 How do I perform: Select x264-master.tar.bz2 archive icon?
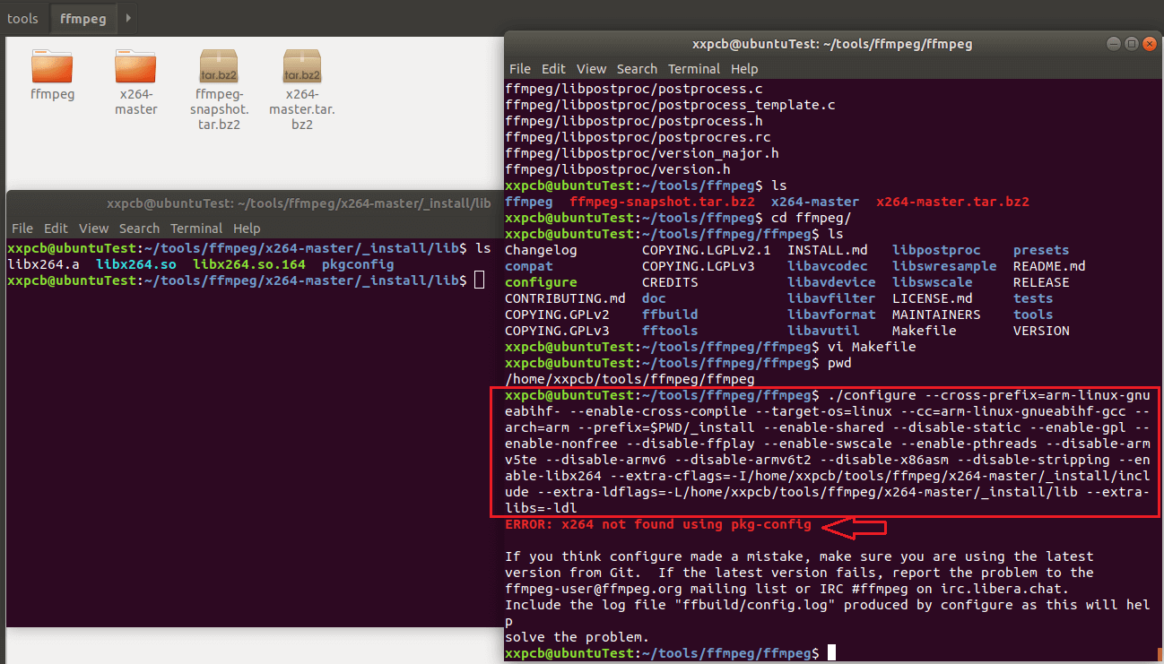302,65
